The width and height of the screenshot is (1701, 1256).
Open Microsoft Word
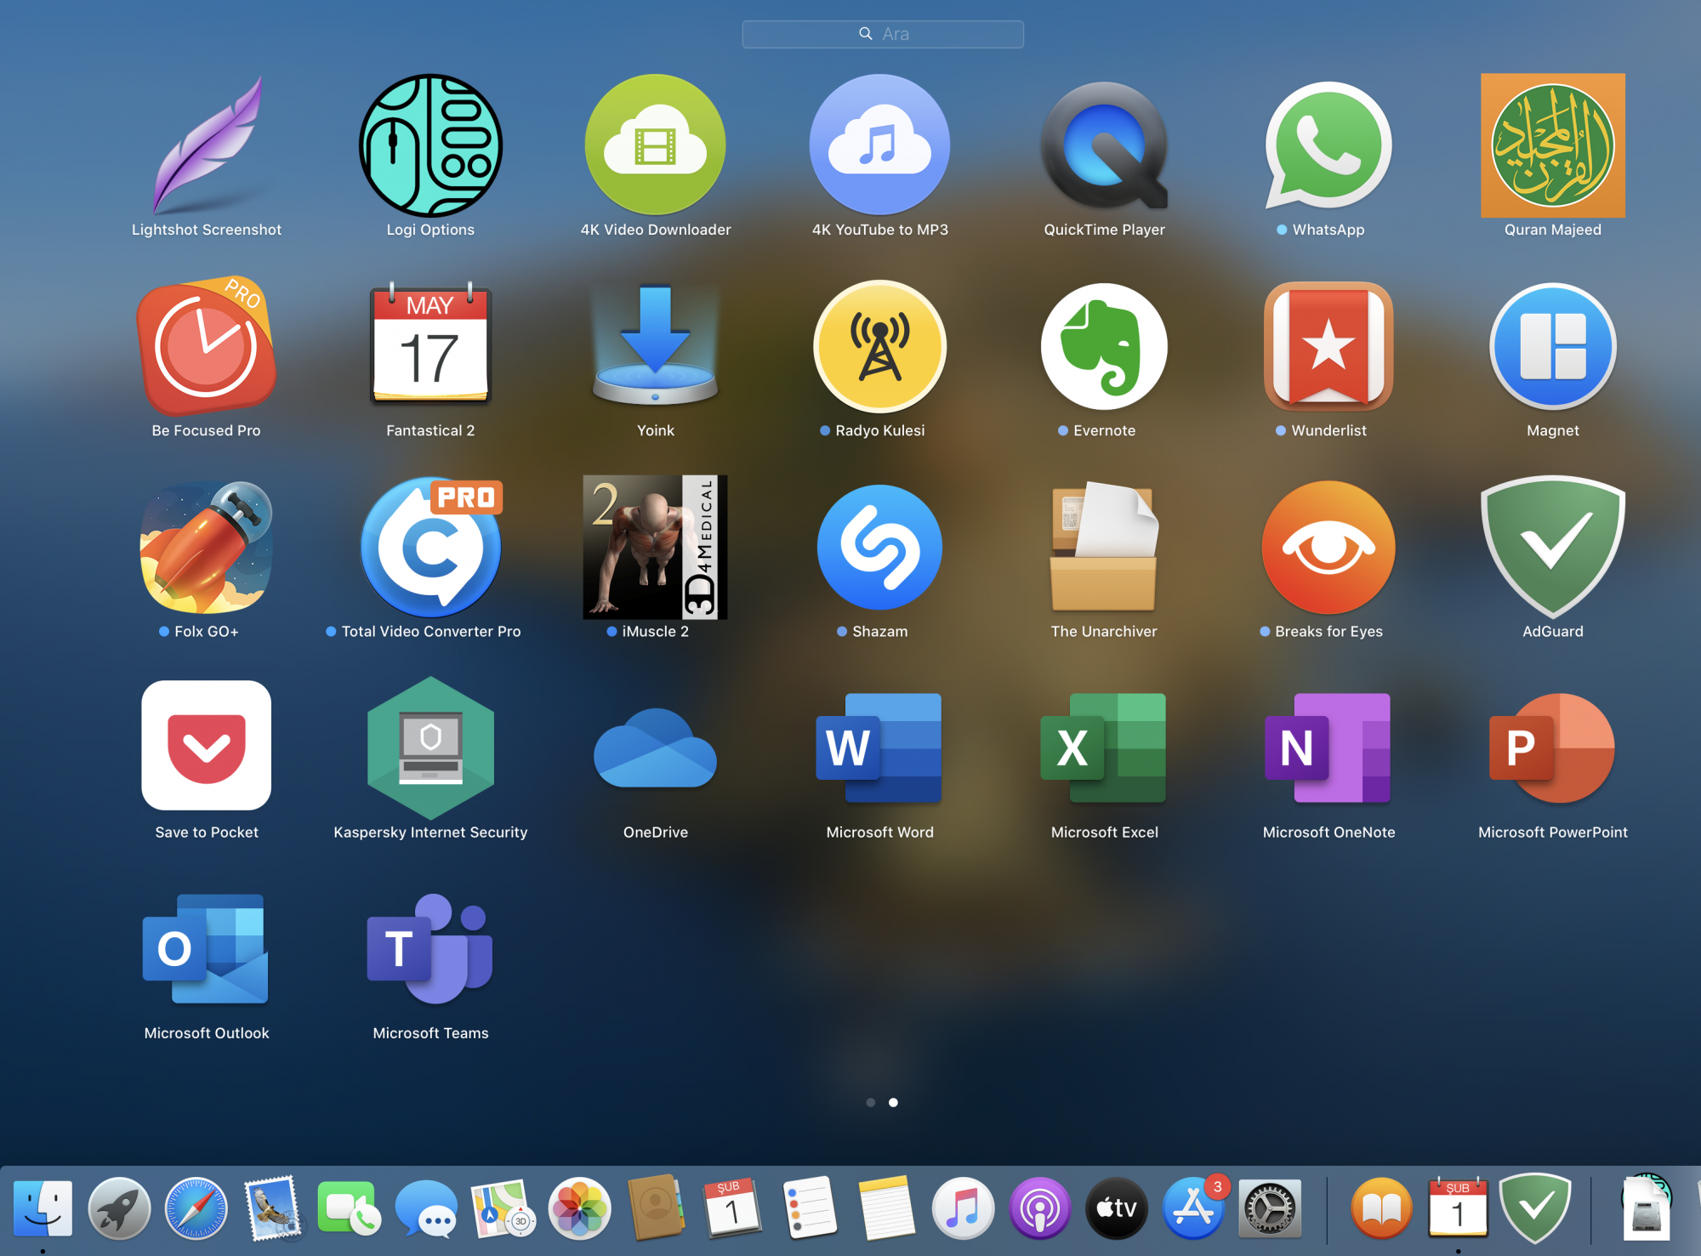[879, 748]
